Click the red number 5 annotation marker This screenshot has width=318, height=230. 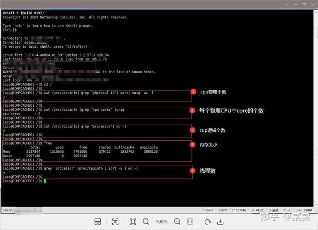pos(193,171)
